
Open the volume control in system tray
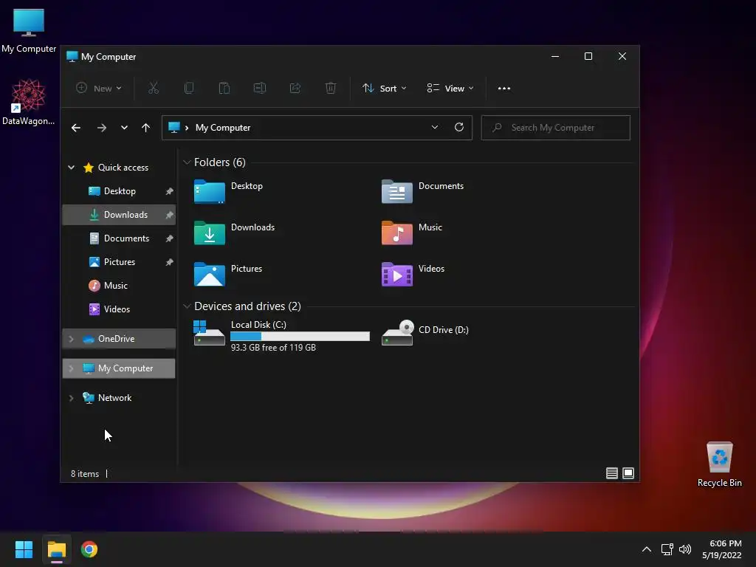pos(684,549)
